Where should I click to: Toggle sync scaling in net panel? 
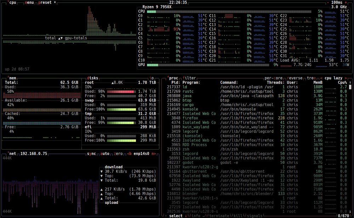(91, 153)
